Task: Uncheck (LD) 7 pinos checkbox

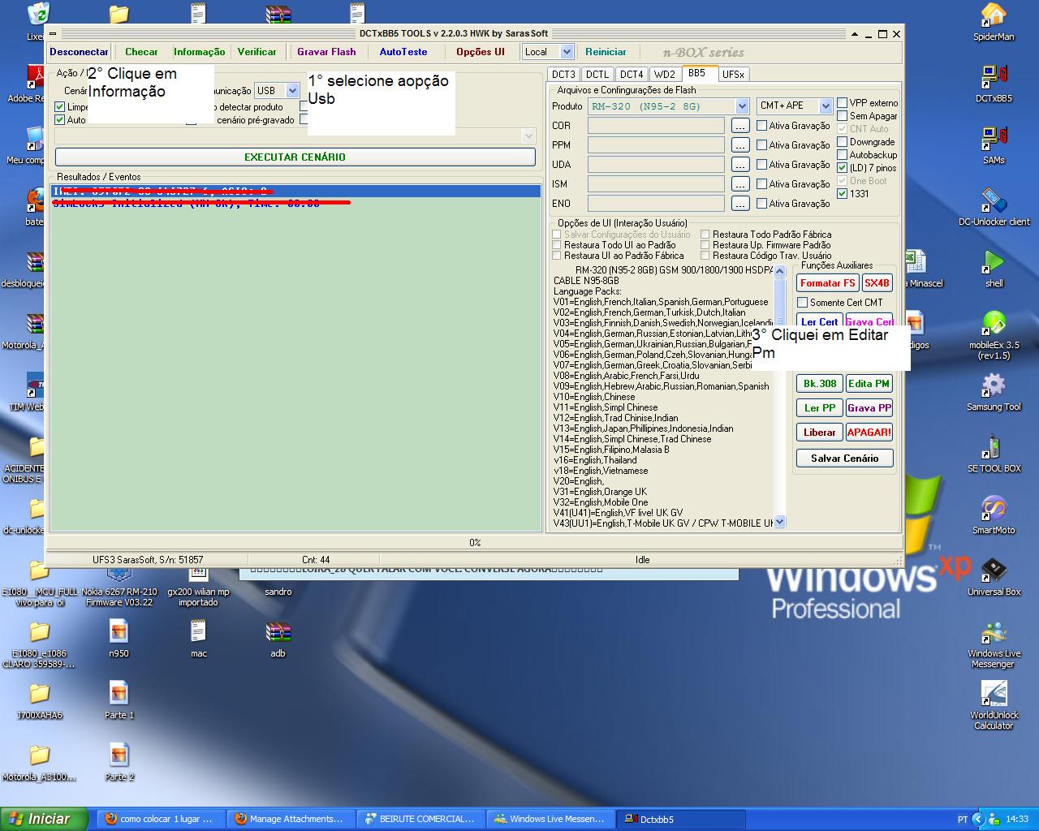Action: pos(843,168)
